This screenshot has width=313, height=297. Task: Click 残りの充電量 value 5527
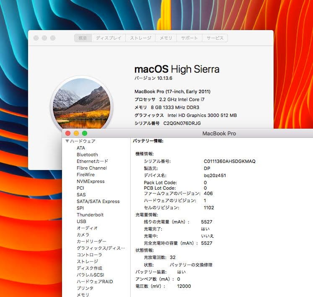pos(207,222)
